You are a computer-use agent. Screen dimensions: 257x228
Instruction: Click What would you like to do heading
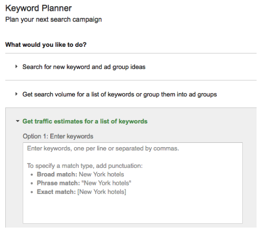(46, 44)
